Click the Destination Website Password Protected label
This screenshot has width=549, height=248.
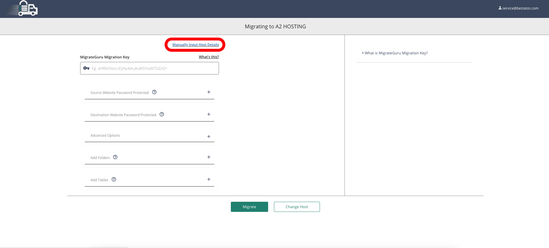123,115
